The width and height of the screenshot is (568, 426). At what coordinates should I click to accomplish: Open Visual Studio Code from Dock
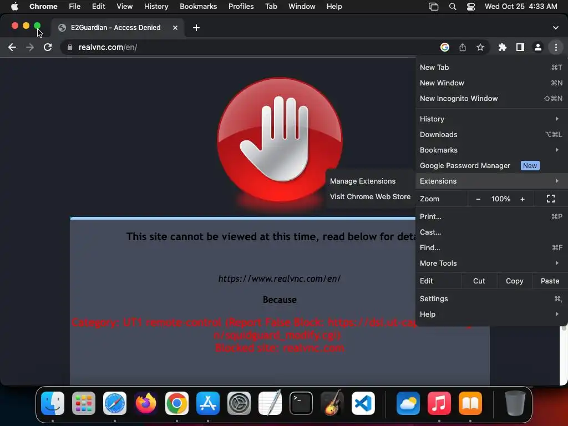(363, 403)
